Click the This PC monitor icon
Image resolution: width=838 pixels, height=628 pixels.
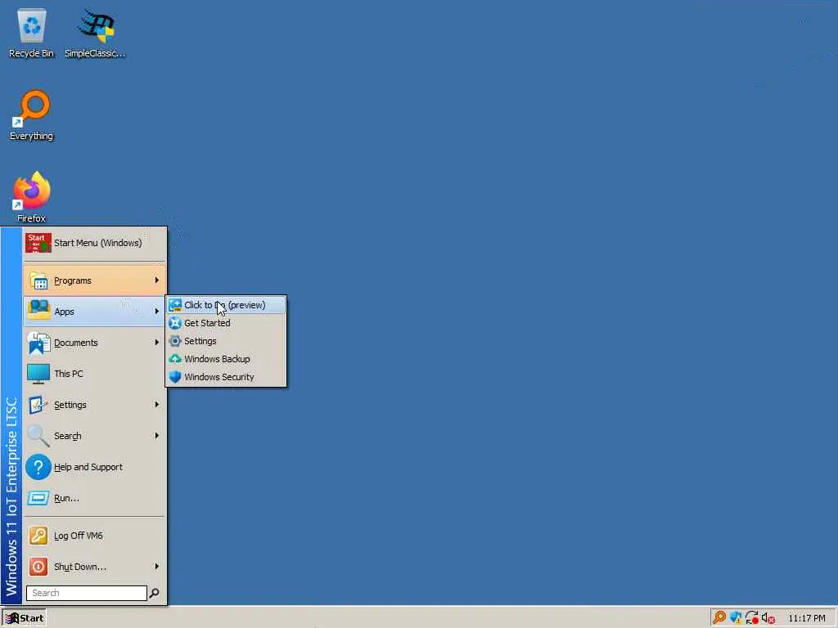pyautogui.click(x=38, y=374)
